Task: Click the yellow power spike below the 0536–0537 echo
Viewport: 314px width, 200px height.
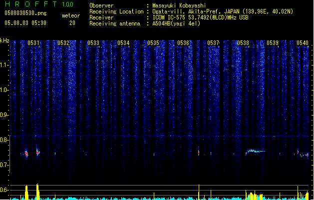Action: (x=199, y=192)
